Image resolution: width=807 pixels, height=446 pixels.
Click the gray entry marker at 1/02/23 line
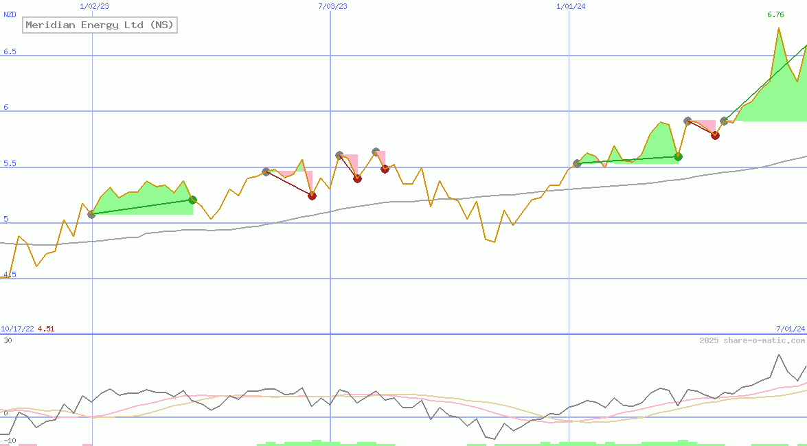click(92, 214)
